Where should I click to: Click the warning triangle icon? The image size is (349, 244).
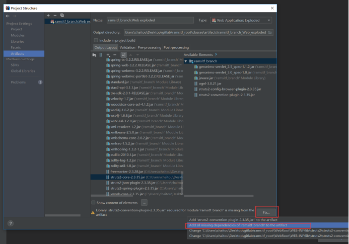[x=93, y=213]
